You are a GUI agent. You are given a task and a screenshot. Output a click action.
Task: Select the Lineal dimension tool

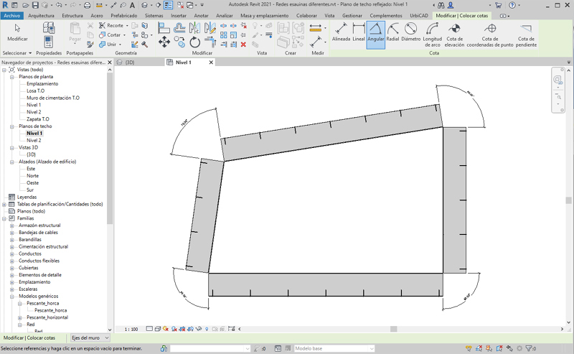coord(358,33)
